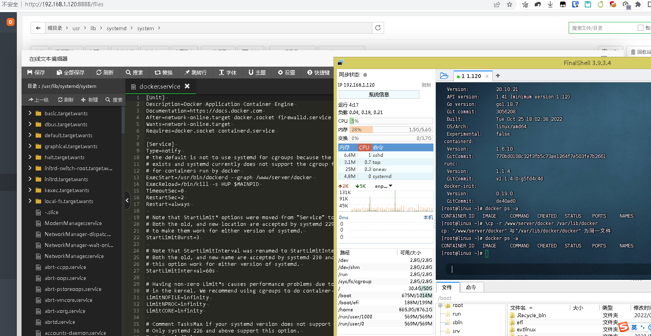651x336 pixels.
Task: Click Search in the sidebar toolbar
Action: coord(114,100)
